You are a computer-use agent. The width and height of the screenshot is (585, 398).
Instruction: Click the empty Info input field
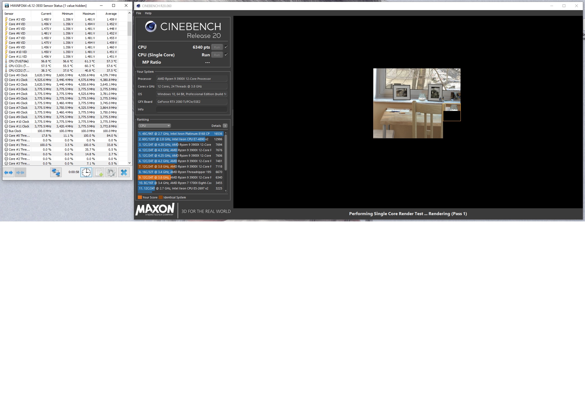point(191,109)
